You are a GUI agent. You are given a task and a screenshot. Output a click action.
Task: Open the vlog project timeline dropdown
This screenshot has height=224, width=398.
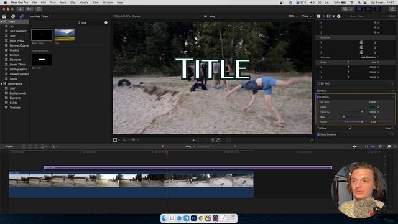point(190,147)
